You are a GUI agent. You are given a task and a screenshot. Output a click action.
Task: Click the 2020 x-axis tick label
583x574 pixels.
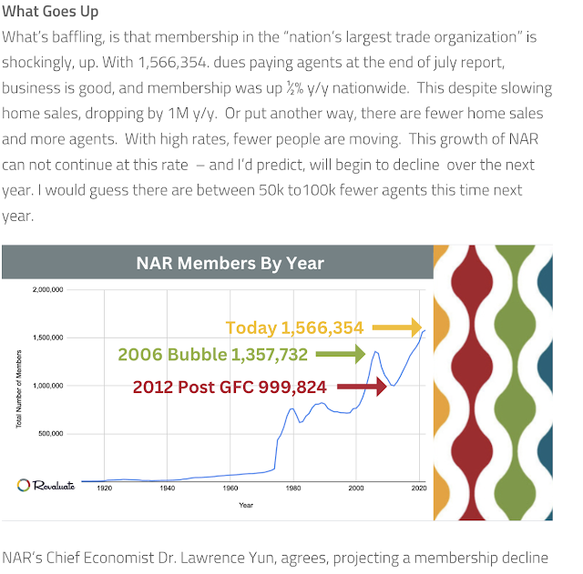[x=419, y=488]
